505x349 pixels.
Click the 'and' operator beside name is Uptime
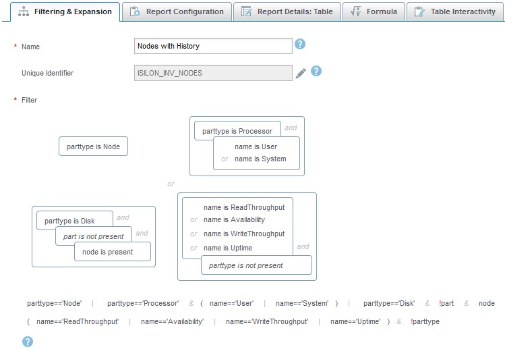303,247
